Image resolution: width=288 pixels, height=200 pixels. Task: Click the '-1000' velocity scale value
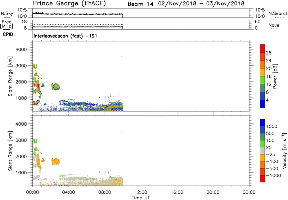pyautogui.click(x=273, y=175)
